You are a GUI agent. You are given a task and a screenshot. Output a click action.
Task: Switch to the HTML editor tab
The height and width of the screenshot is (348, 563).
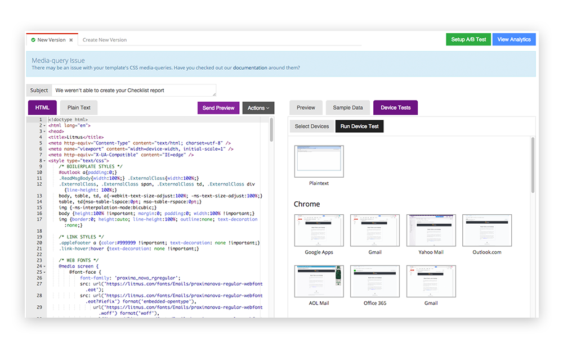(x=42, y=107)
